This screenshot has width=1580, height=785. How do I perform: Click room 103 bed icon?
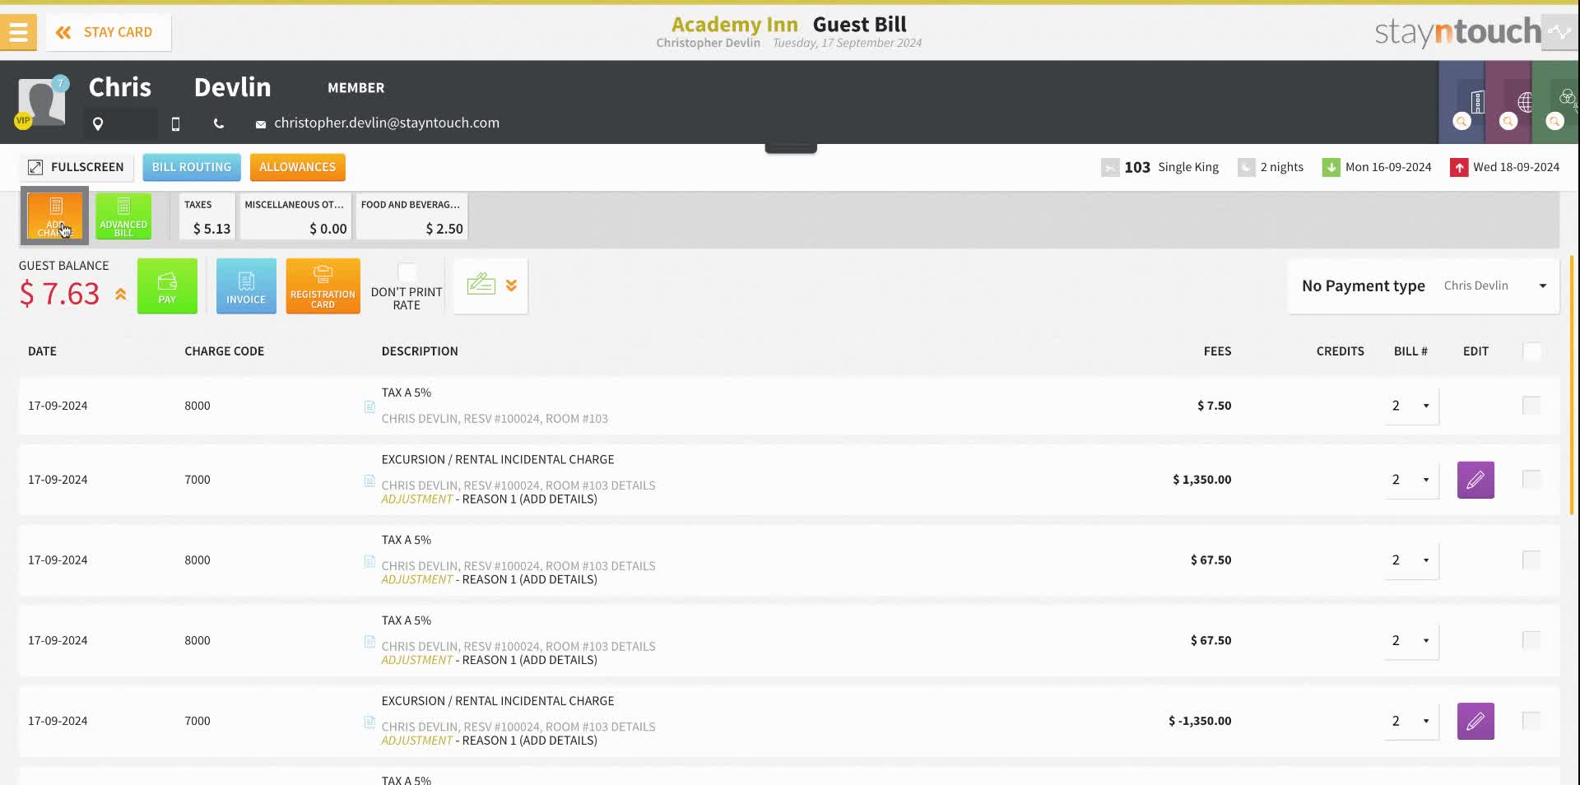[1110, 168]
